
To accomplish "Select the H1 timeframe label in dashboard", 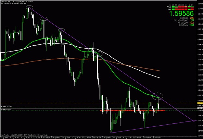I will pyautogui.click(x=186, y=5).
